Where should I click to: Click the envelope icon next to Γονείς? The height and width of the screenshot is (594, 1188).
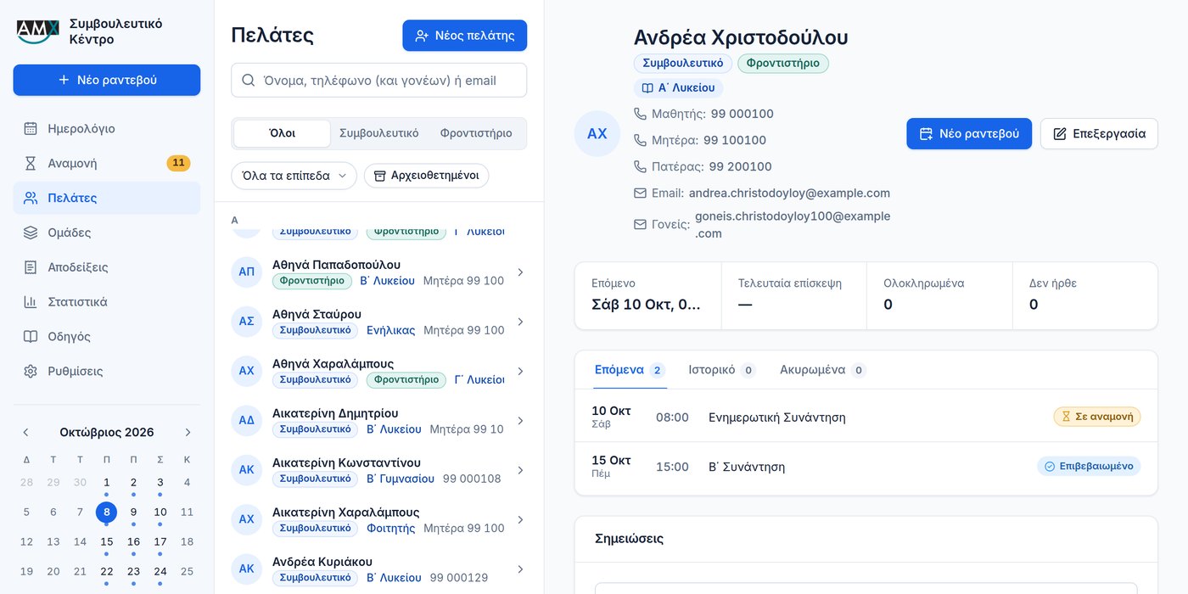[x=641, y=225]
